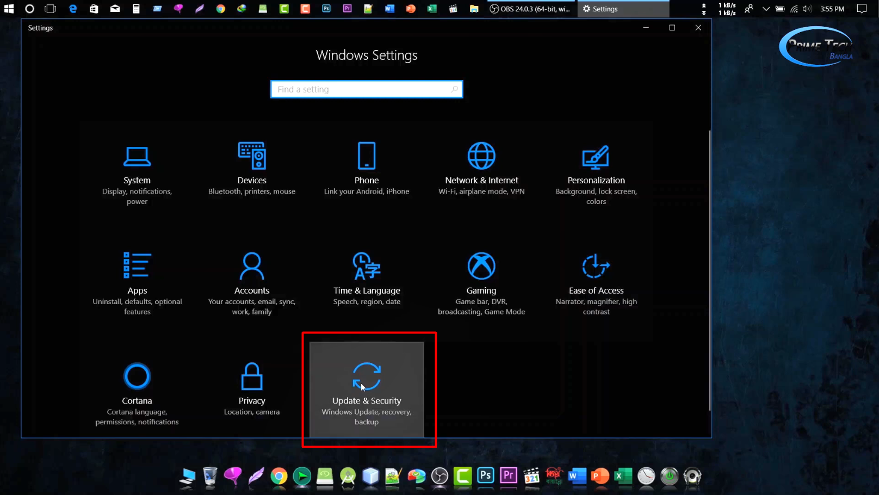
Task: Switch to the Settings taskbar button
Action: (x=623, y=9)
